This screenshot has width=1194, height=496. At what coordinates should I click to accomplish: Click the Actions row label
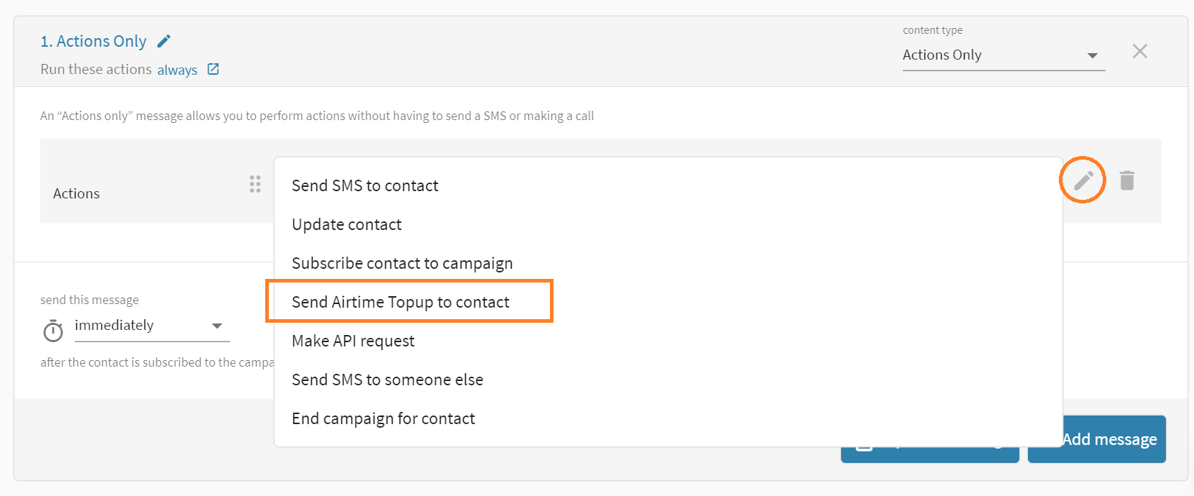[76, 193]
